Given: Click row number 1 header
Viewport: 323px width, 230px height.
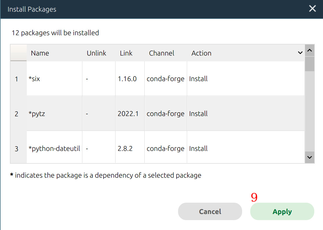Looking at the screenshot, I should point(17,79).
